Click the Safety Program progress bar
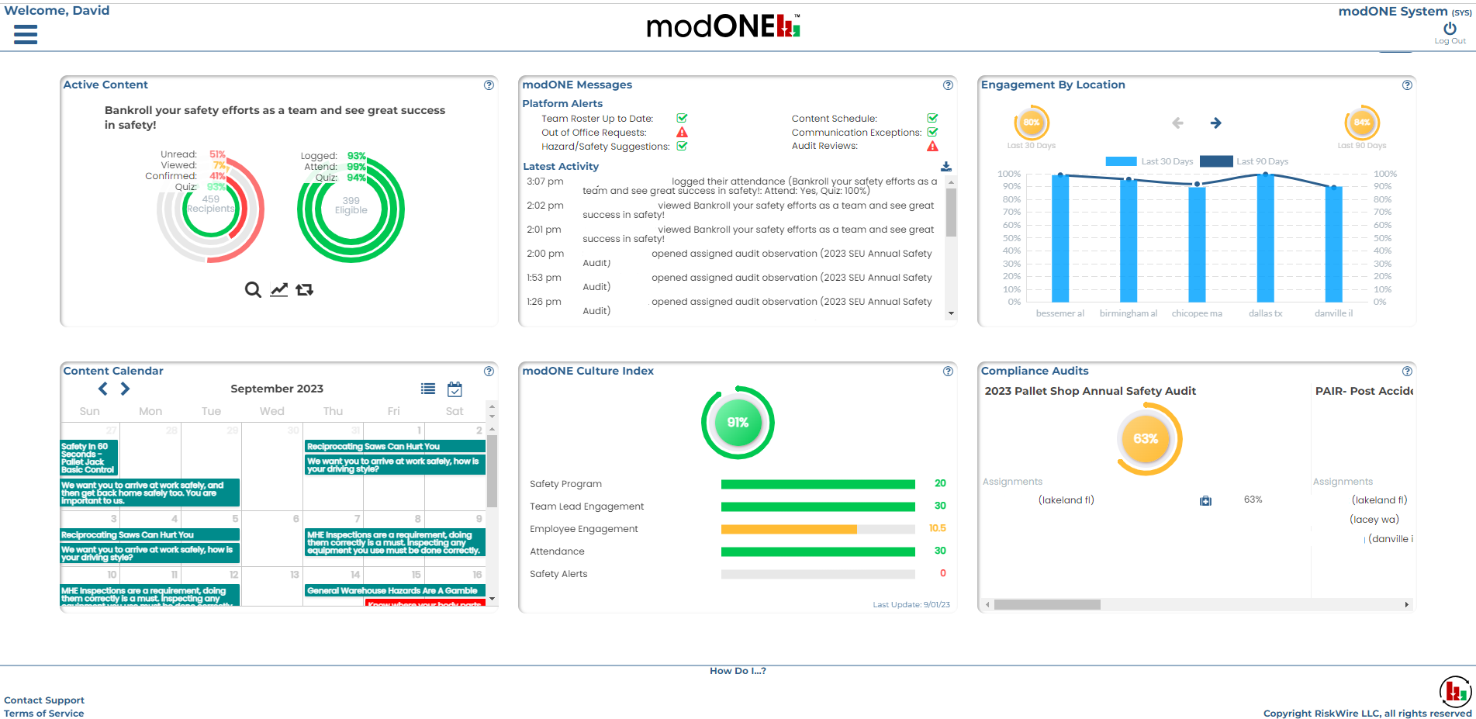Viewport: 1476px width, 719px height. pyautogui.click(x=818, y=484)
